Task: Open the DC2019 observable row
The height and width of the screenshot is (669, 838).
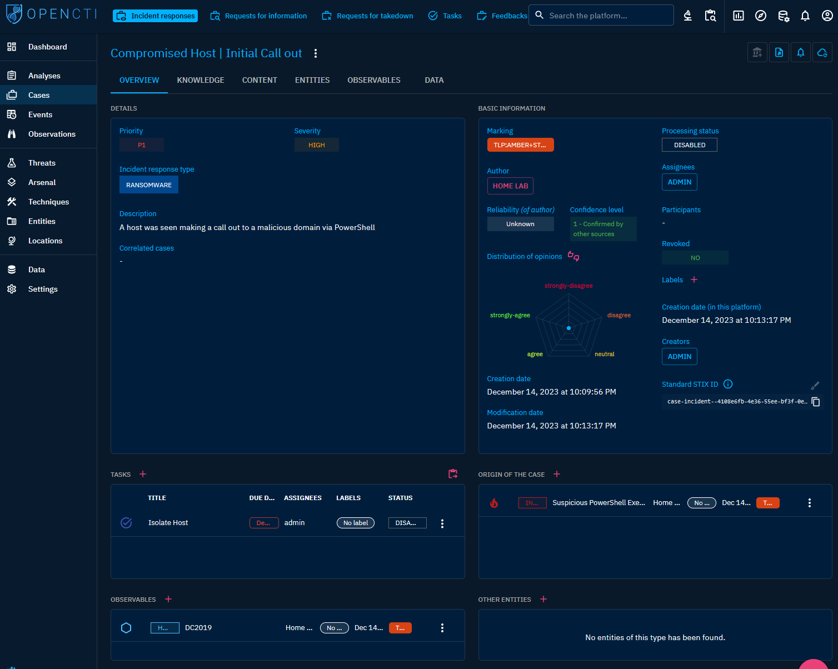Action: 288,628
